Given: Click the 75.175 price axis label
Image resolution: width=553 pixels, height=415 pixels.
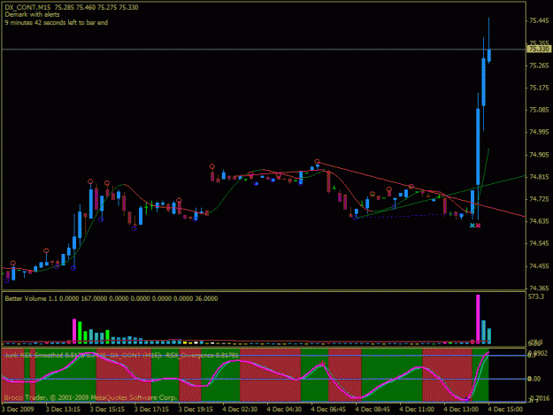Looking at the screenshot, I should tap(539, 88).
